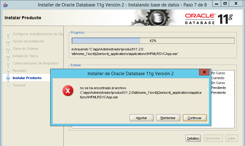
Task: Click the Abortar button in the error dialog
Action: pos(141,118)
